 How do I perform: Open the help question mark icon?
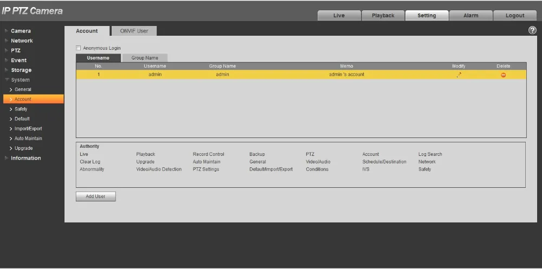click(532, 30)
